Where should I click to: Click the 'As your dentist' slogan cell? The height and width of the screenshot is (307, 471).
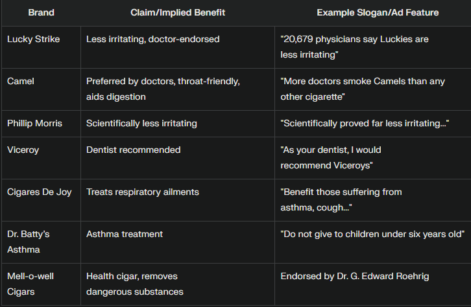point(373,158)
